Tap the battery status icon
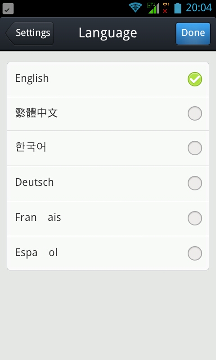 tap(178, 8)
